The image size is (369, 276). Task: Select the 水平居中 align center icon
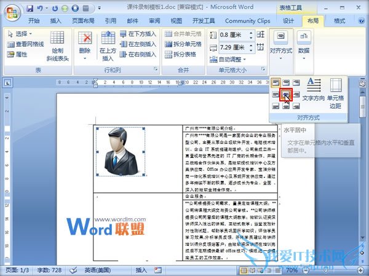click(x=286, y=94)
